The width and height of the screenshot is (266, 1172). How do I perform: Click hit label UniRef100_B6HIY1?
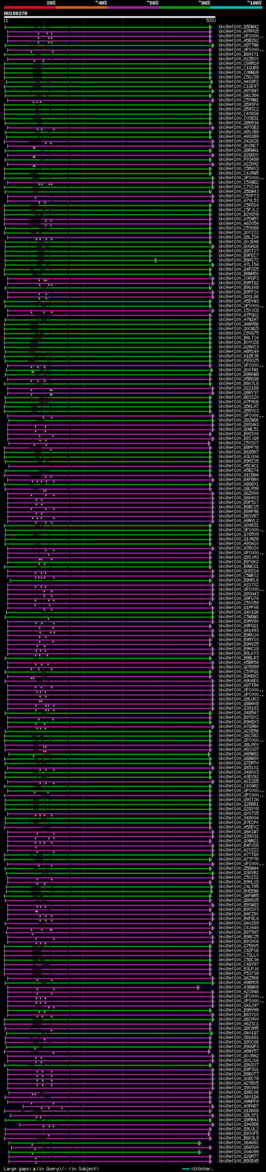[x=238, y=54]
